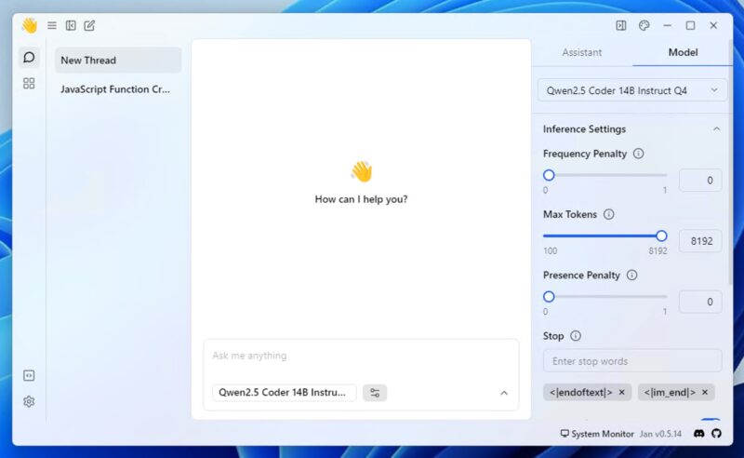Expand the chat input box chevron

point(504,393)
